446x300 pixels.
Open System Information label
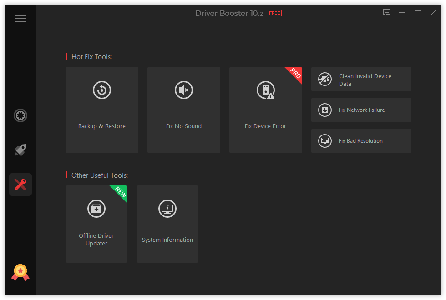167,240
